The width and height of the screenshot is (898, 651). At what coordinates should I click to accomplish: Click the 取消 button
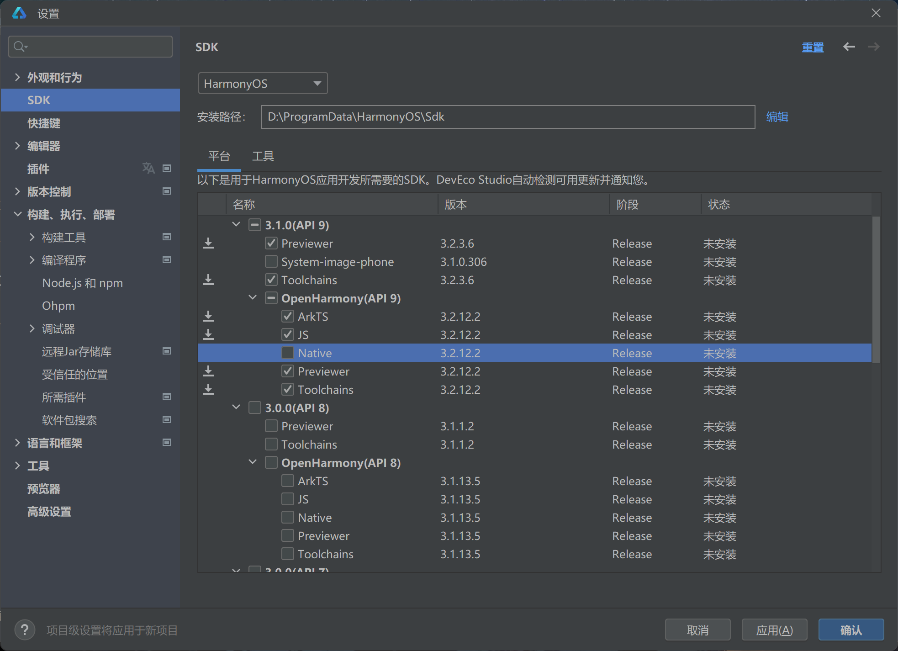pyautogui.click(x=697, y=630)
